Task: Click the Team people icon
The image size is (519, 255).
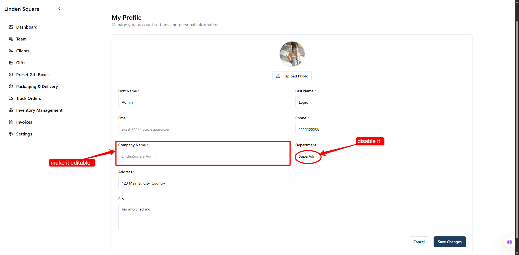Action: point(11,39)
